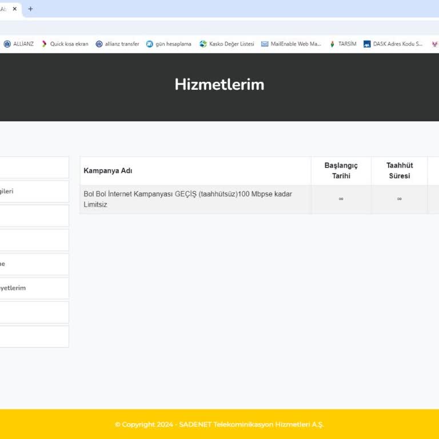Click the gün hesaplama bookmark icon

[150, 44]
